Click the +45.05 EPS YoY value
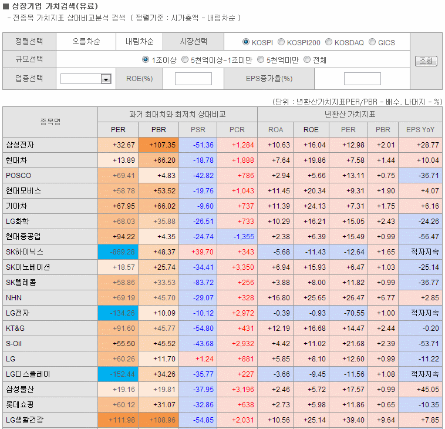The width and height of the screenshot is (445, 429). [428, 390]
